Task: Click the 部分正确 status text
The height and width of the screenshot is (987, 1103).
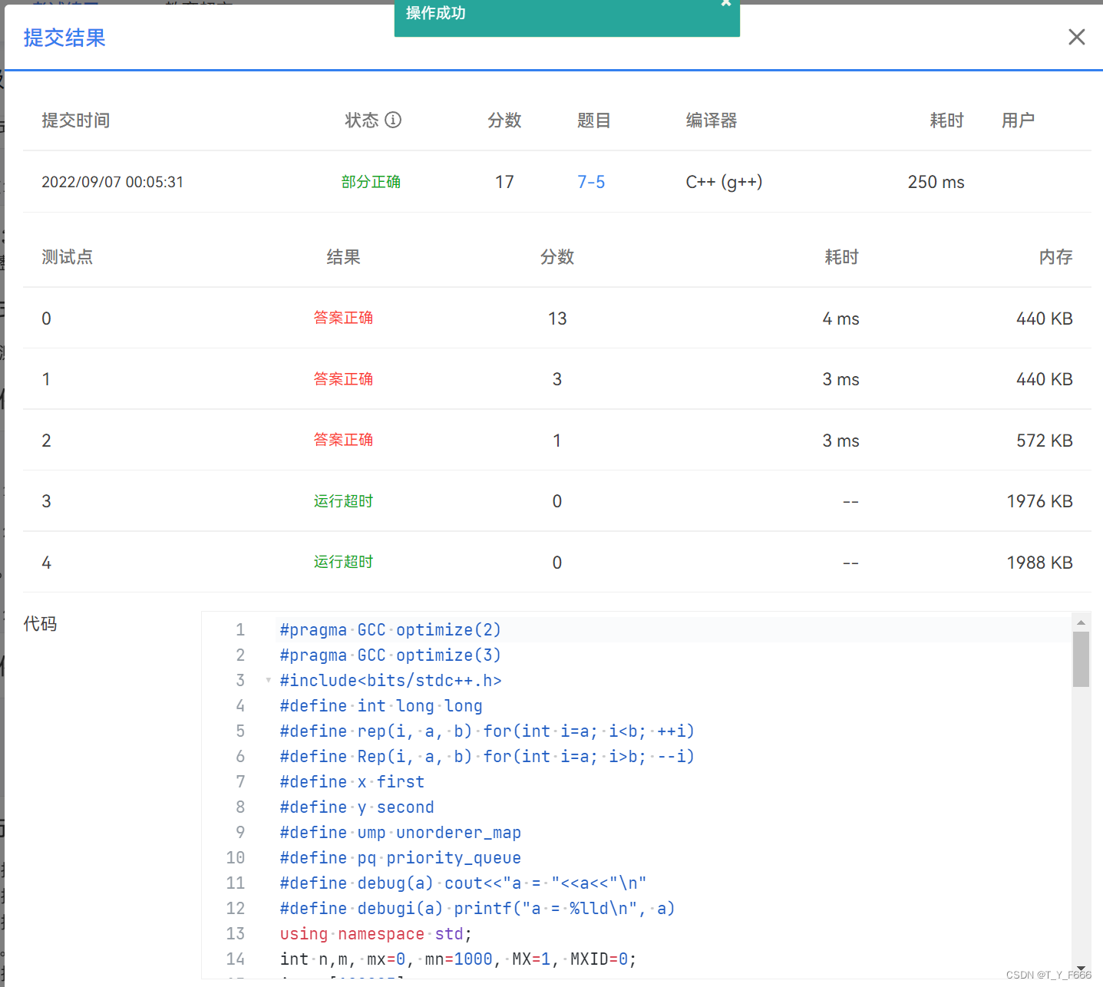Action: pyautogui.click(x=371, y=182)
